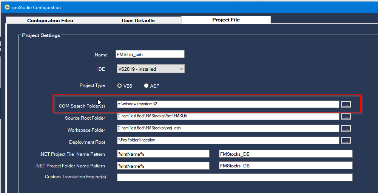Click the gmStudio app icon in title bar

[7, 8]
